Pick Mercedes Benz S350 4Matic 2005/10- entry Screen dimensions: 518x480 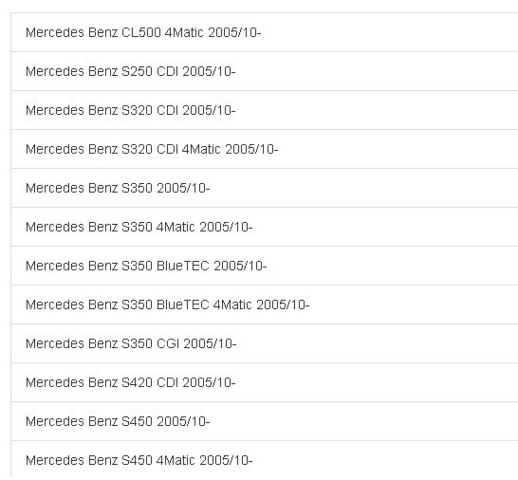click(x=265, y=227)
